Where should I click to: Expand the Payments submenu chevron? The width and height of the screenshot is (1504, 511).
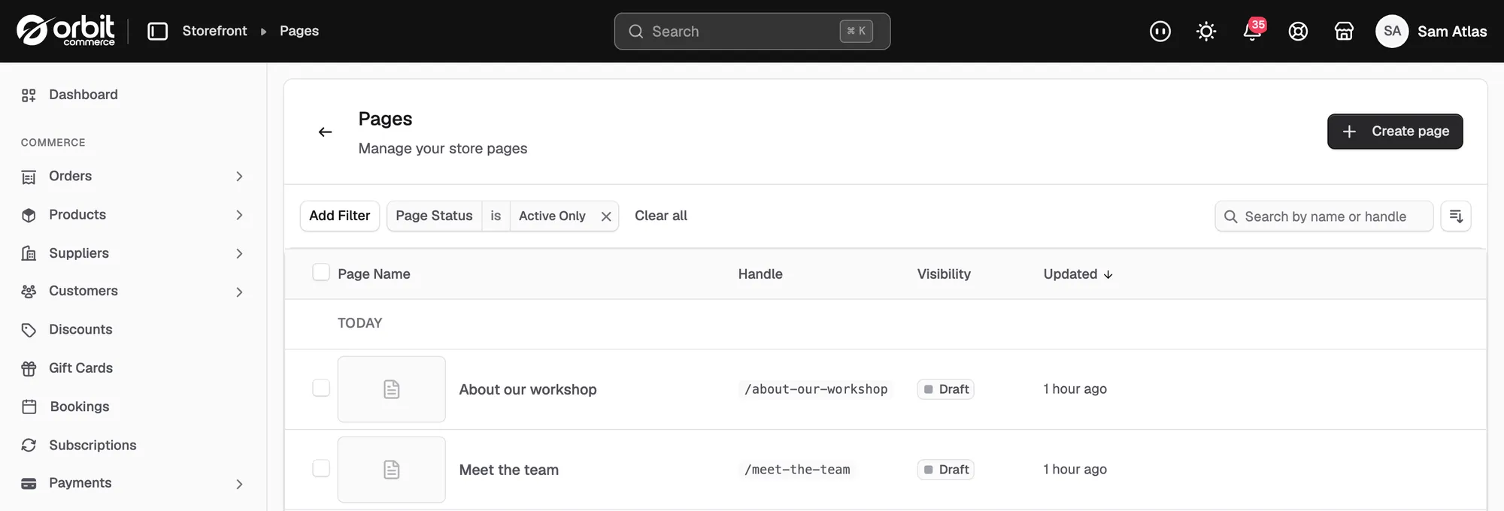coord(239,485)
